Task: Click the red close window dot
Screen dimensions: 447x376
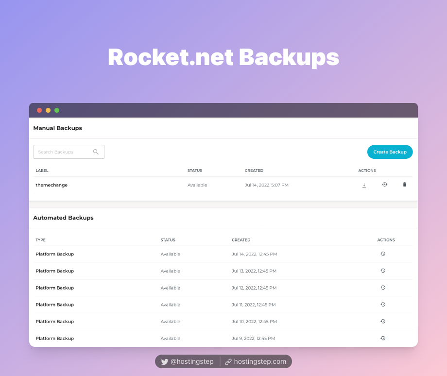Action: (39, 110)
